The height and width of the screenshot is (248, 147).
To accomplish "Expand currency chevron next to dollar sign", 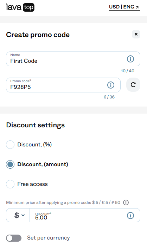I will pyautogui.click(x=23, y=215).
